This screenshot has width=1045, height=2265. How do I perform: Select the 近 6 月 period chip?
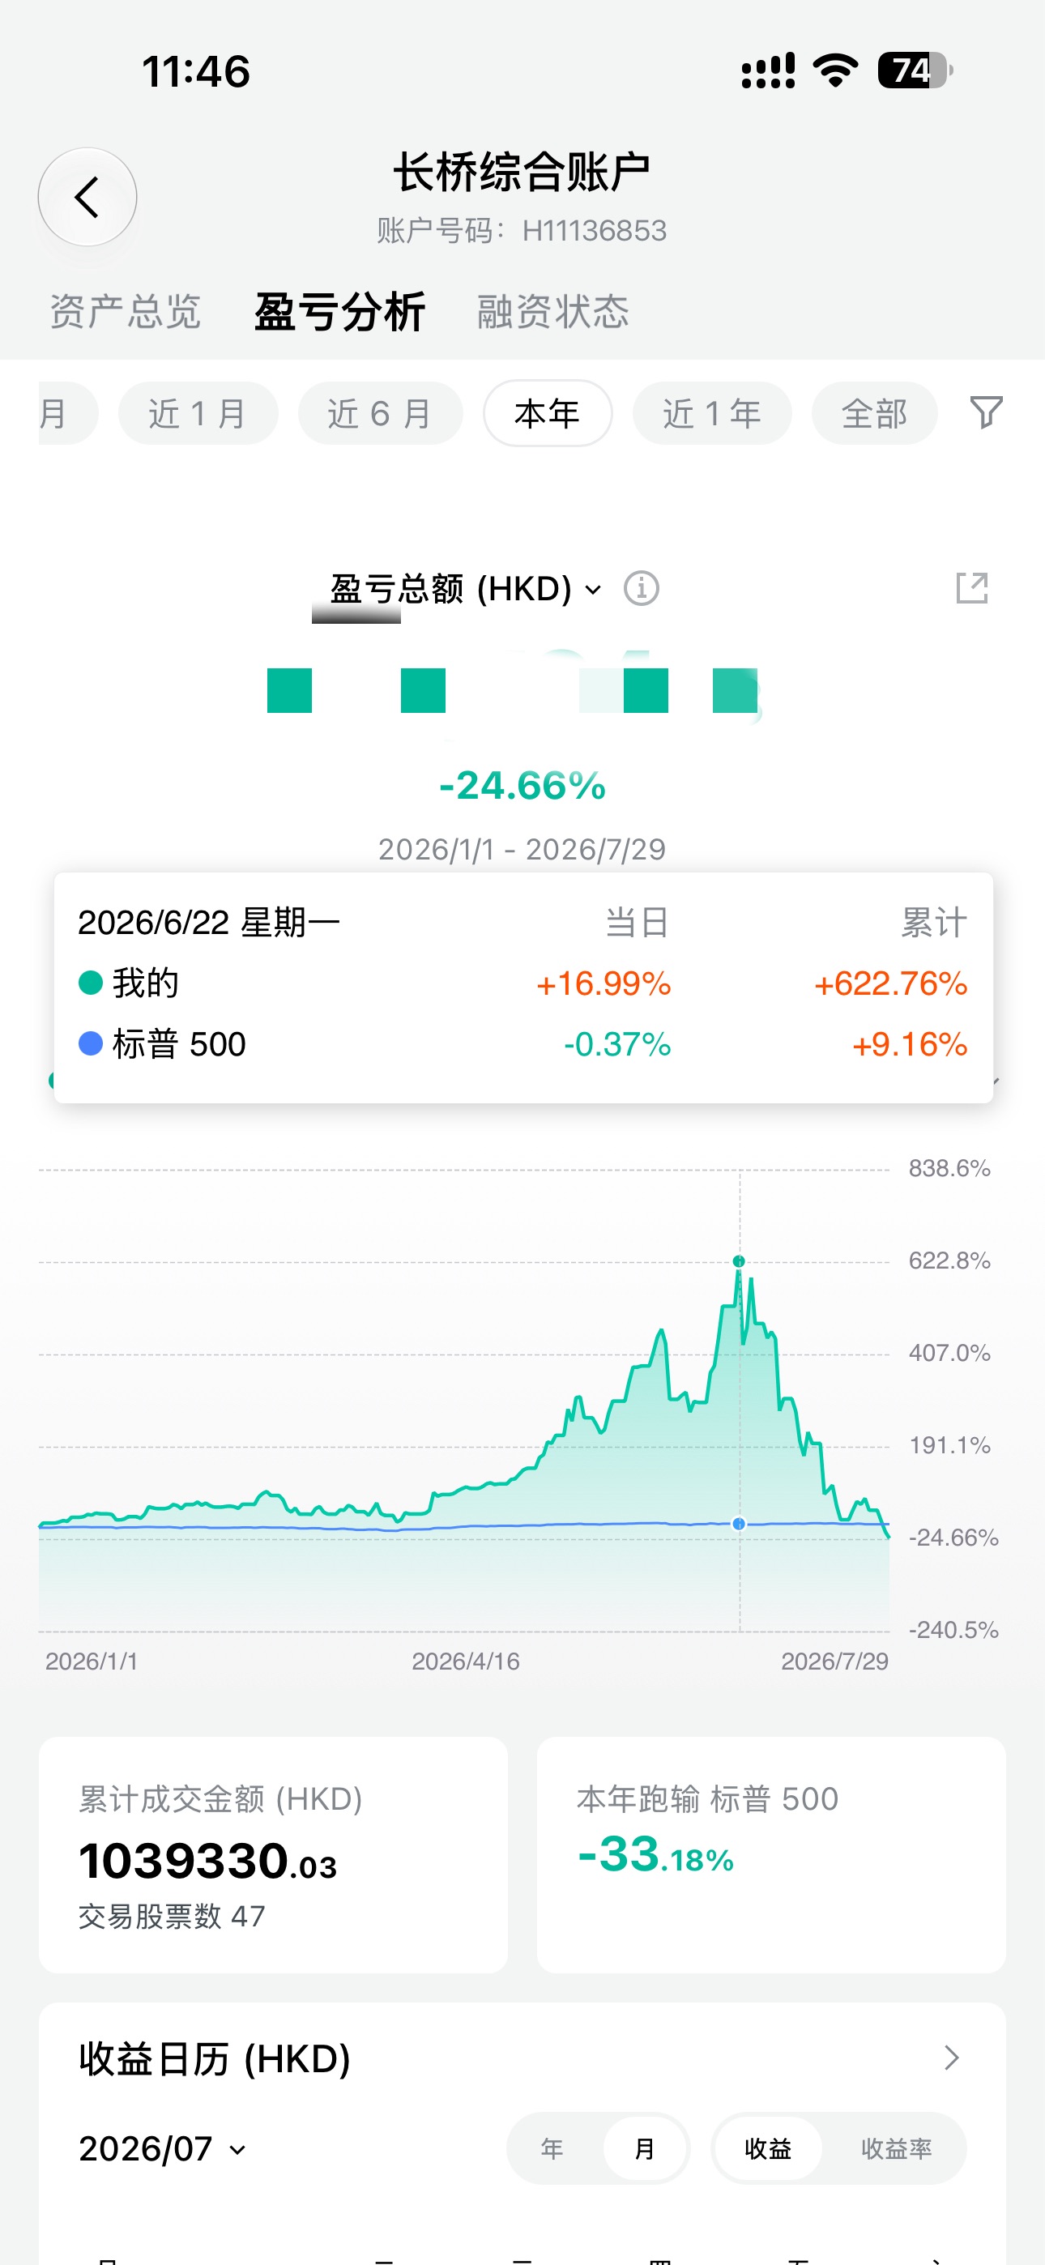(380, 413)
